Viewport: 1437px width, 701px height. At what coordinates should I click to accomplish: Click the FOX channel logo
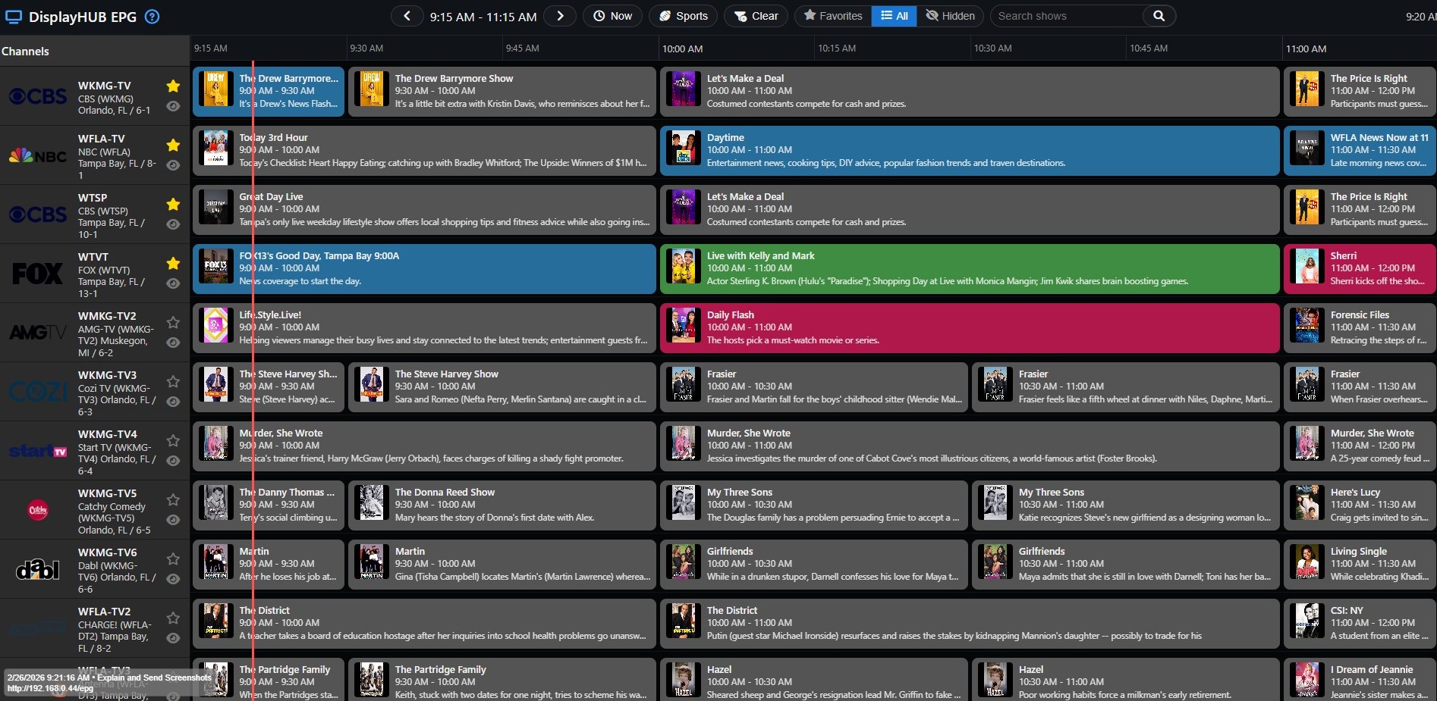click(37, 274)
